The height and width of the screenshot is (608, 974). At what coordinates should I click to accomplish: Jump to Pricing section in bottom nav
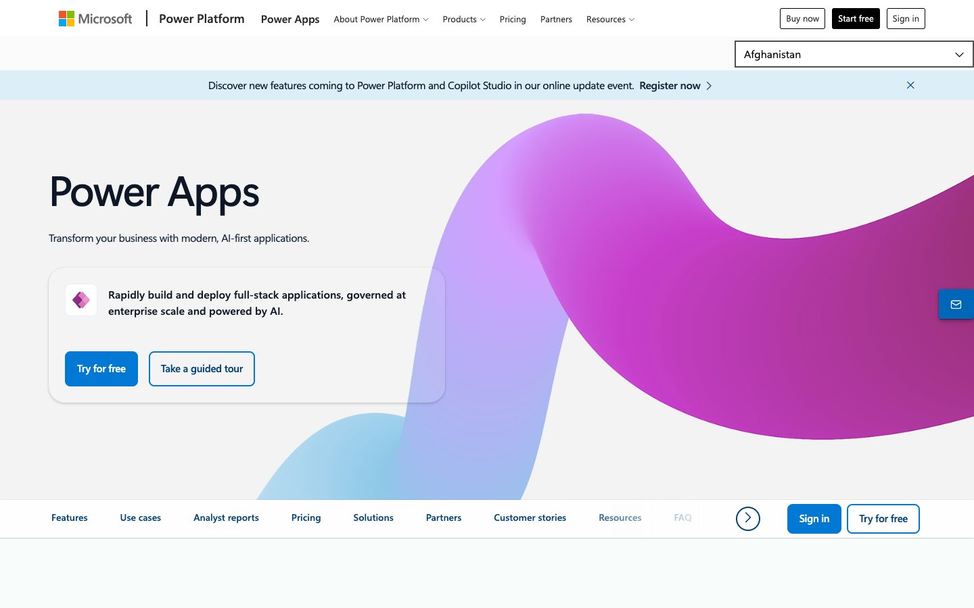(x=306, y=518)
